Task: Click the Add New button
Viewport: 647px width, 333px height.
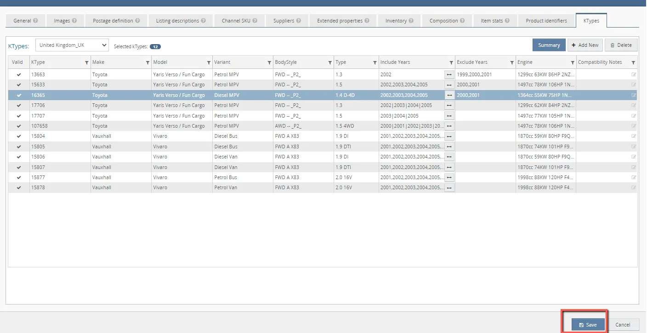Action: pyautogui.click(x=585, y=45)
